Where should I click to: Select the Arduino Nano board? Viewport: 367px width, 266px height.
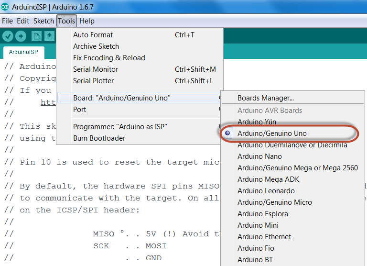[x=293, y=156]
